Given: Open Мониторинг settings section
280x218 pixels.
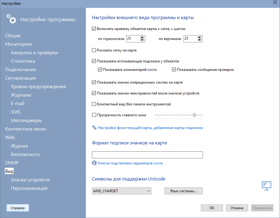Looking at the screenshot, I should 19,44.
